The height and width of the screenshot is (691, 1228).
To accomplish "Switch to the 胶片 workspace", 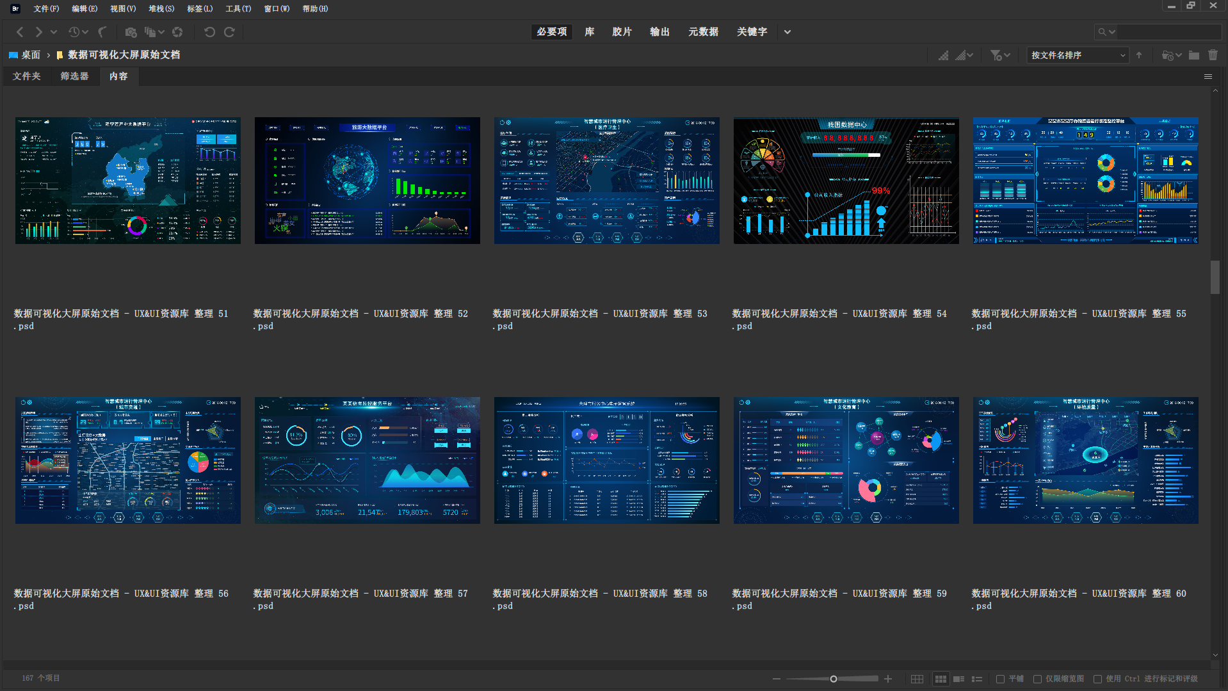I will click(622, 32).
